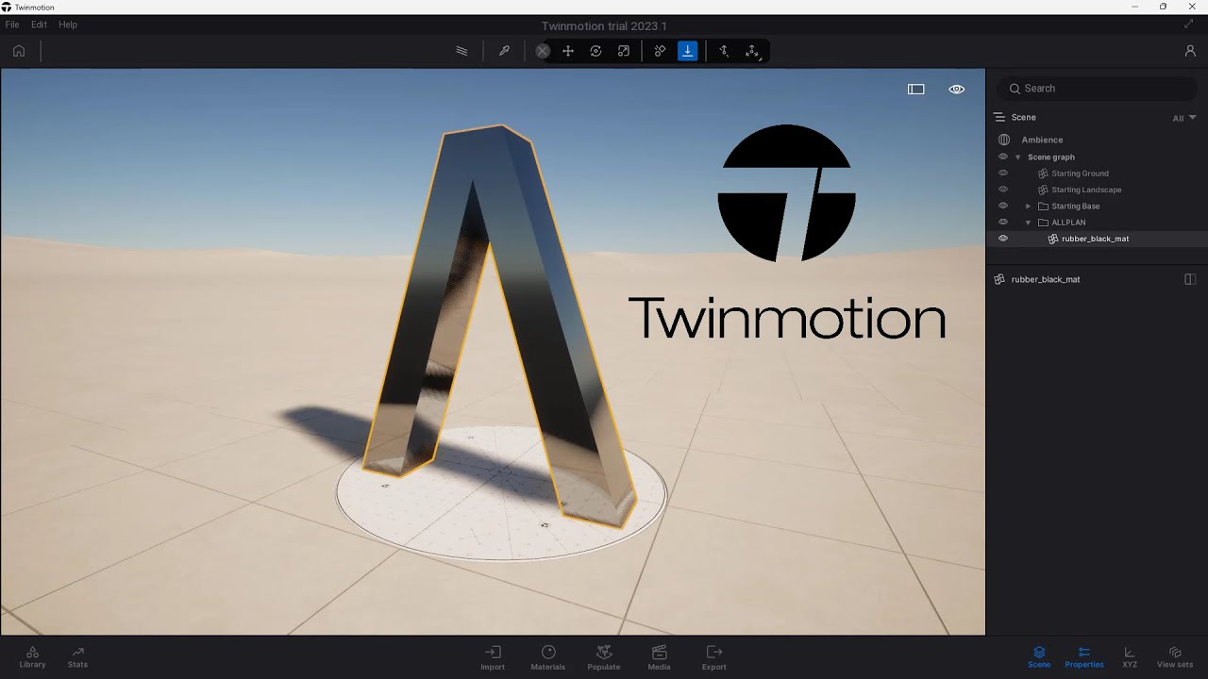1208x679 pixels.
Task: Open the Materials dock
Action: pos(547,658)
